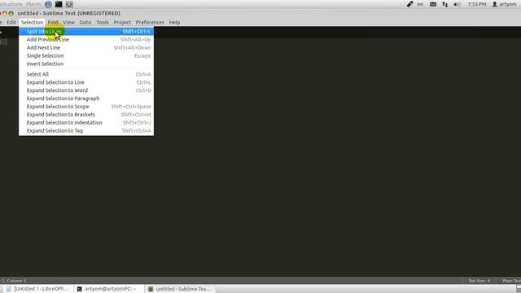The image size is (521, 293).
Task: Choose Expand Selection to Tag
Action: [x=86, y=131]
